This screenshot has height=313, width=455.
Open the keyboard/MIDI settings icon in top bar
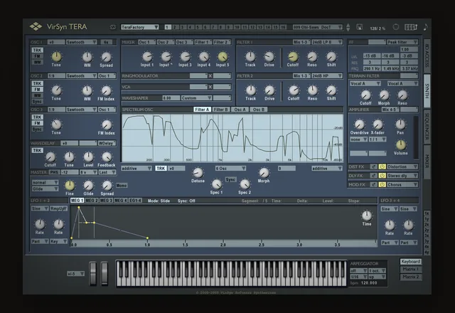[411, 27]
